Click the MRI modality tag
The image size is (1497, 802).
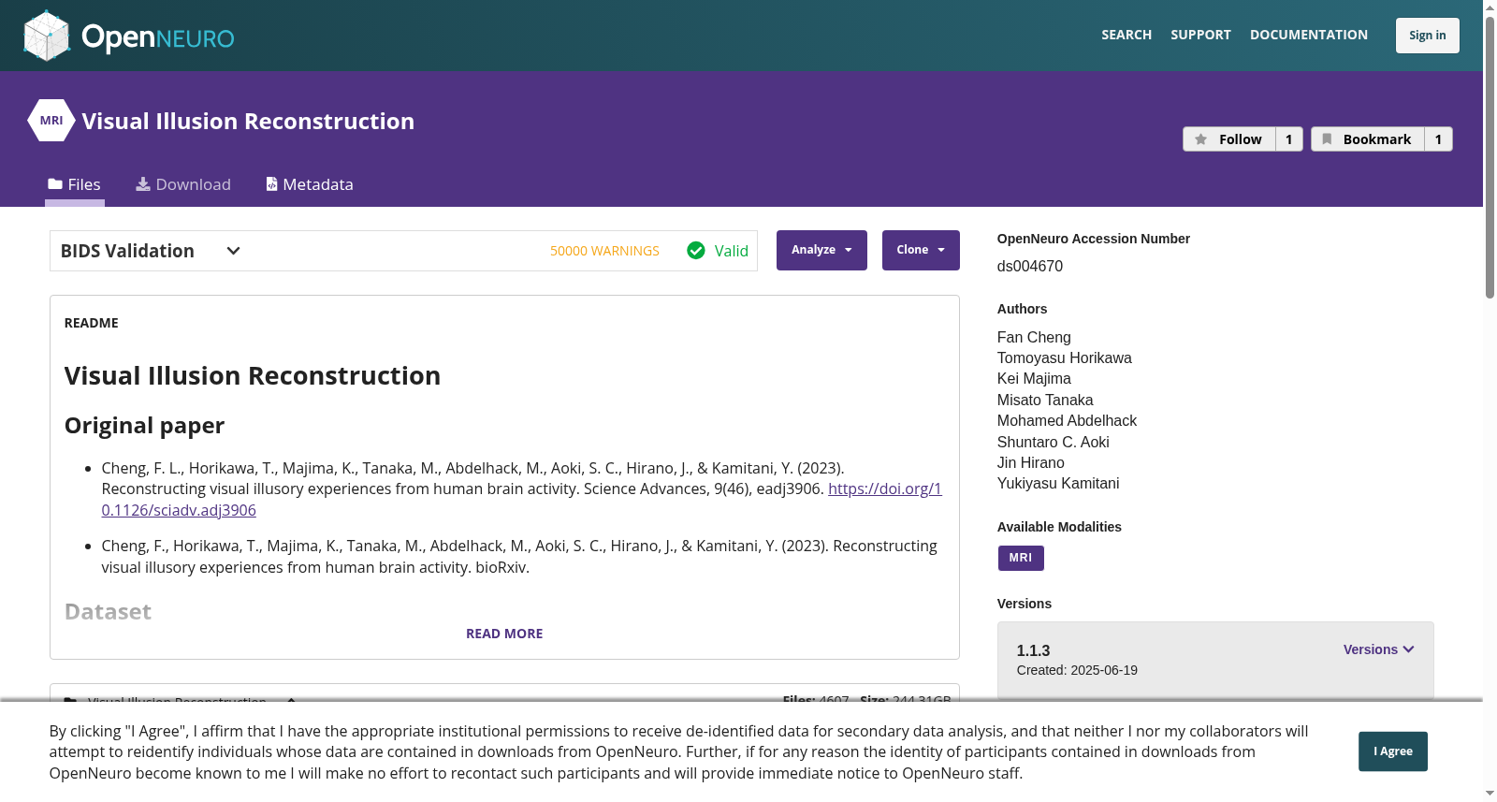point(1021,558)
